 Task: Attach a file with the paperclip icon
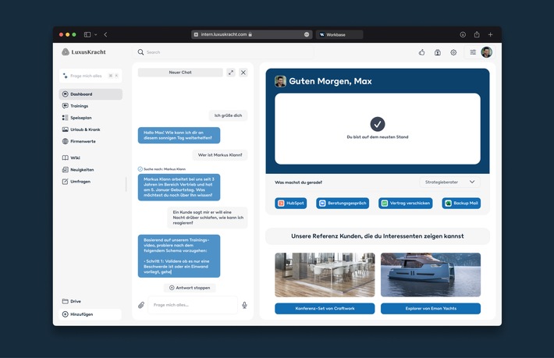click(141, 305)
